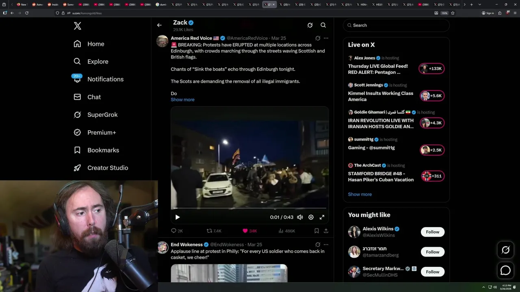Viewport: 520px width, 292px height.
Task: Open the End Wokeness profile name
Action: coord(186,245)
